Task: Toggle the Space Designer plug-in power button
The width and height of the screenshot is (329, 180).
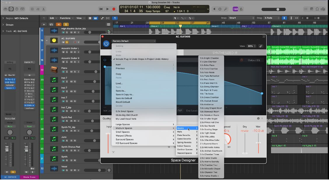Action: [x=106, y=44]
